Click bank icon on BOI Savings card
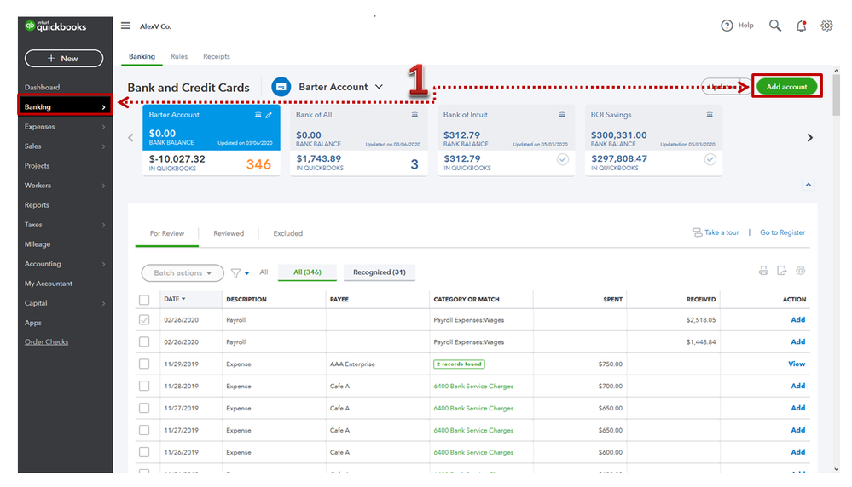852x487 pixels. pyautogui.click(x=709, y=114)
